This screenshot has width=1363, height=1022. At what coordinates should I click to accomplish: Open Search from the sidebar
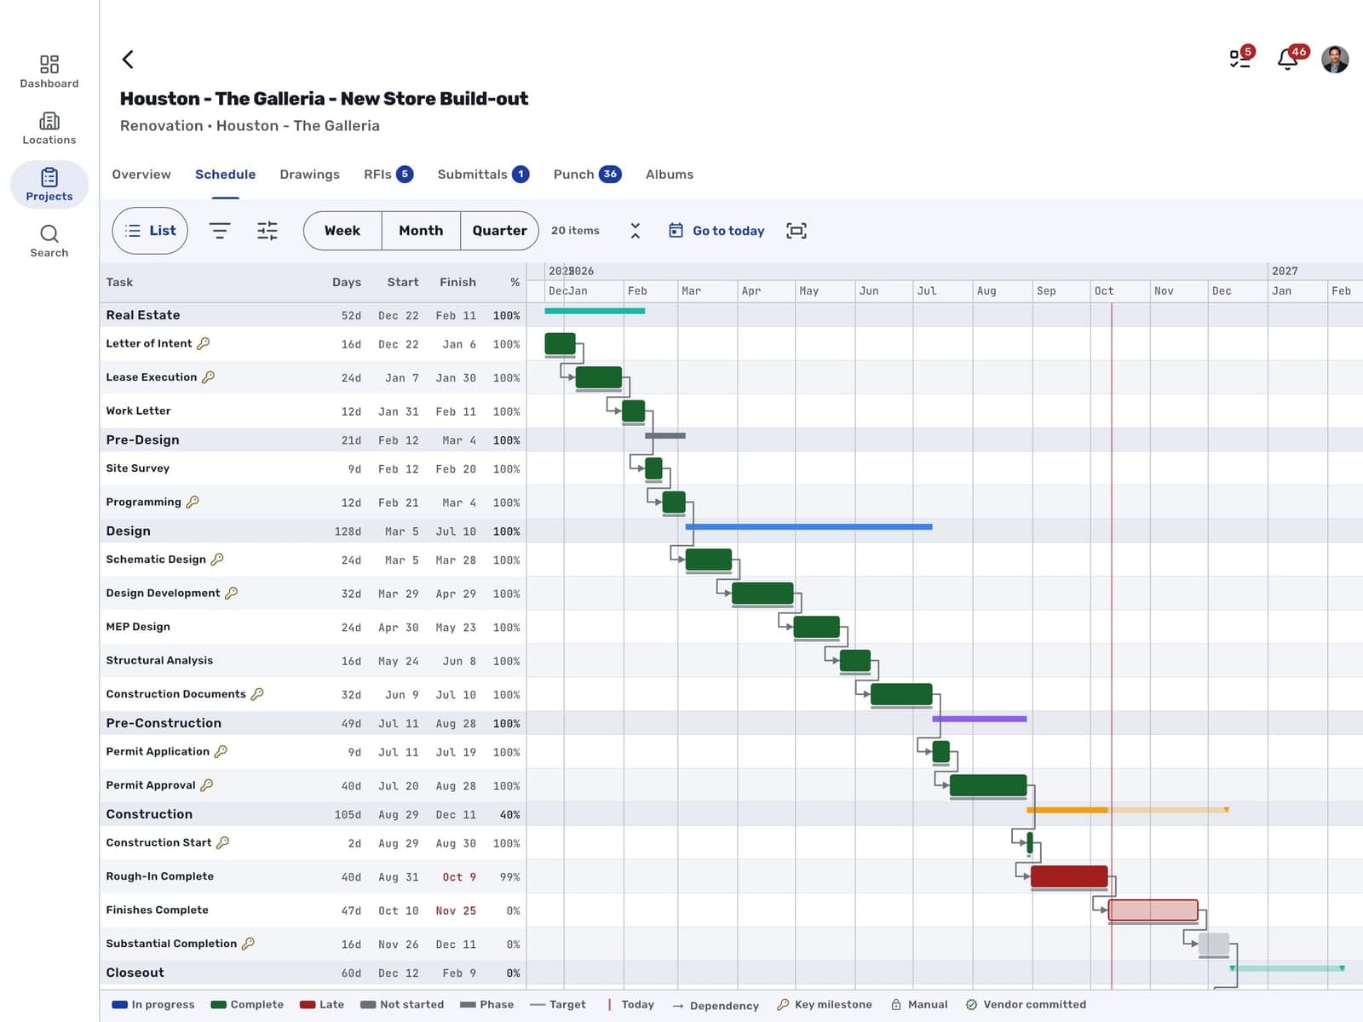click(x=49, y=241)
